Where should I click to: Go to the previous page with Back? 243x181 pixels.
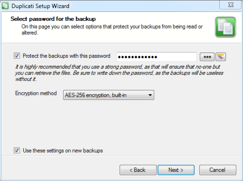point(138,170)
